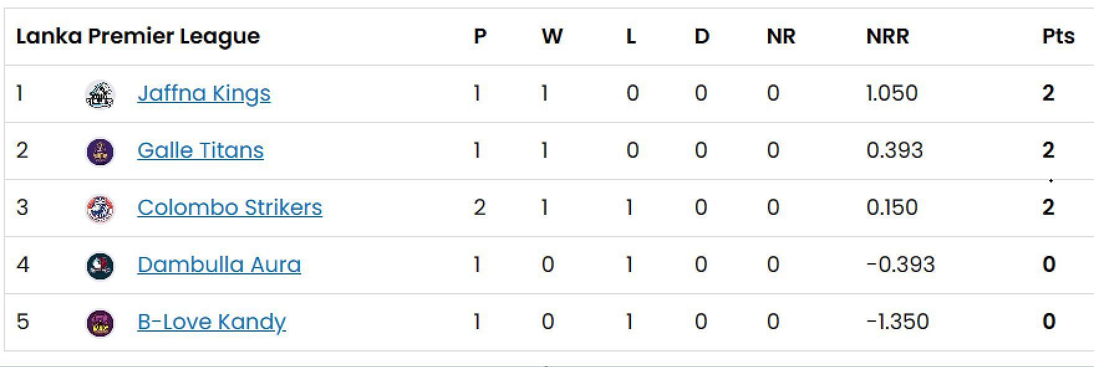Click B-Love Kandy NRR value -1.350
The image size is (1094, 367).
[x=897, y=322]
